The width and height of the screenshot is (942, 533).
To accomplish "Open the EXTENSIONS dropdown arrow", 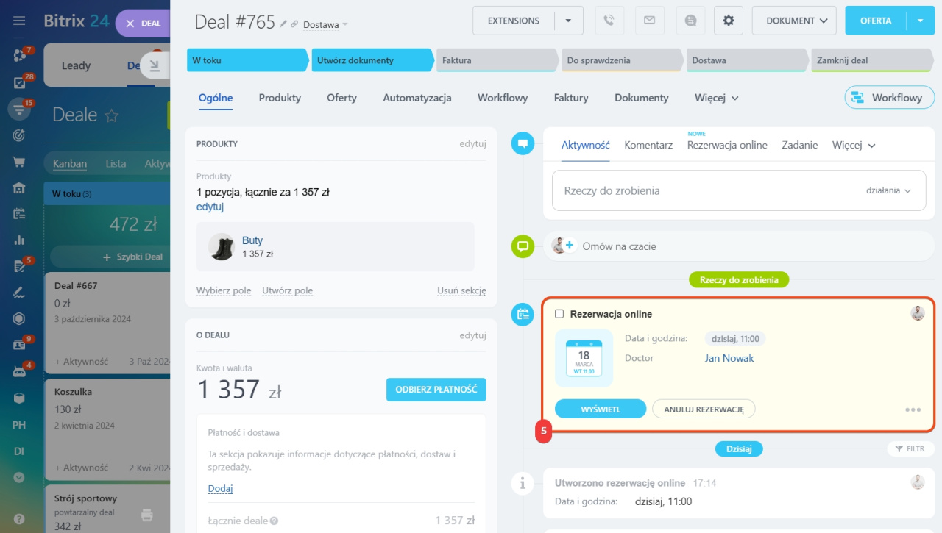I will point(568,21).
